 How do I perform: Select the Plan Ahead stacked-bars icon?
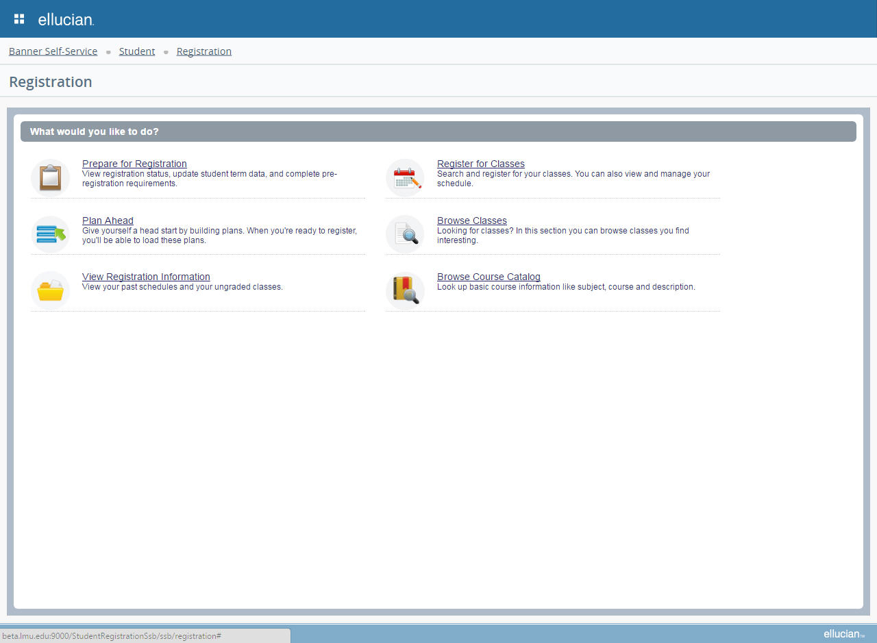click(x=50, y=234)
